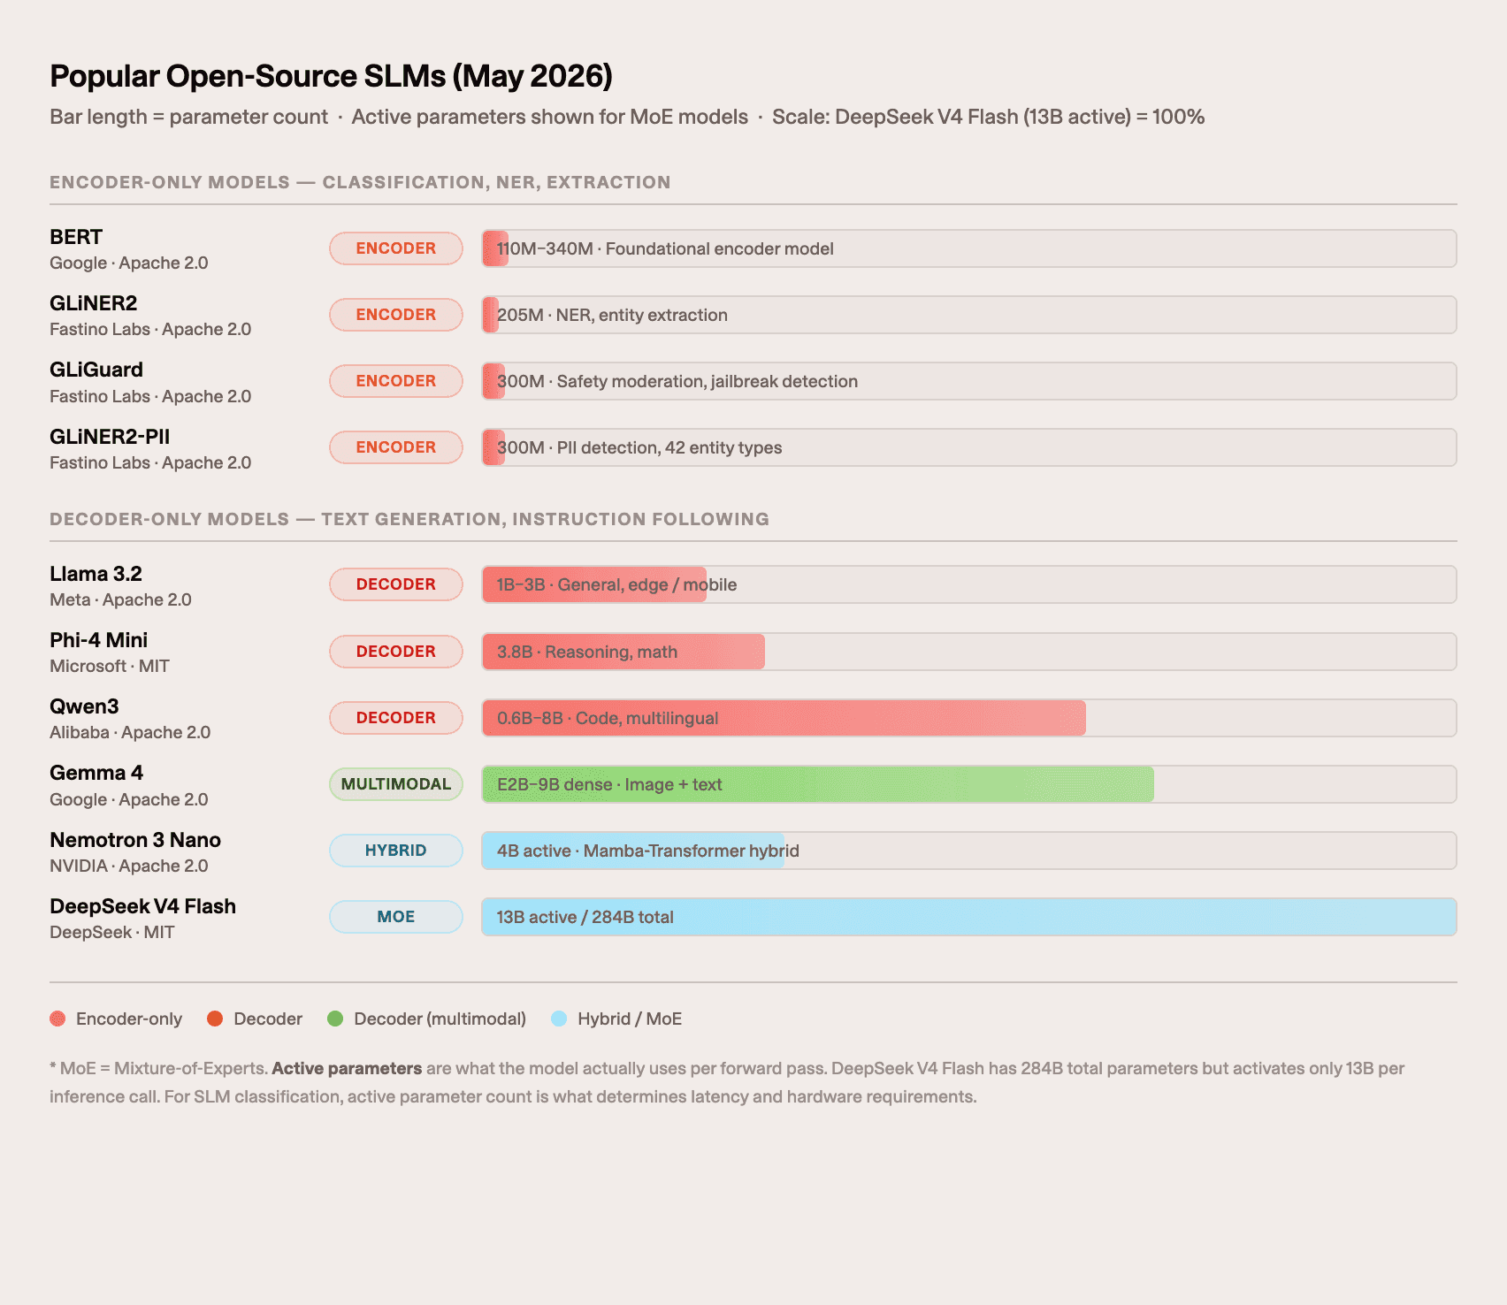Select the Qwen3 model name

point(84,706)
